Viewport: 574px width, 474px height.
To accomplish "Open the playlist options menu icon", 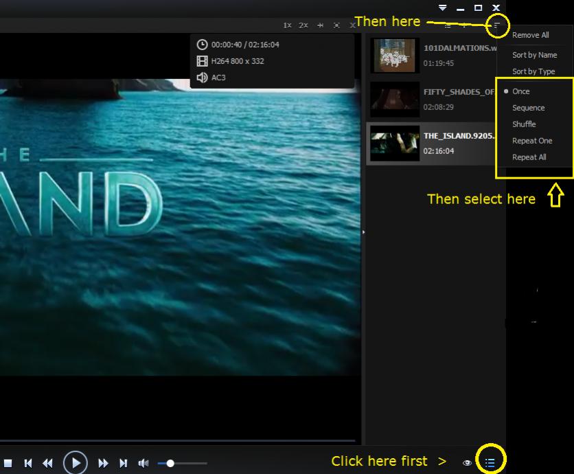I will (497, 25).
